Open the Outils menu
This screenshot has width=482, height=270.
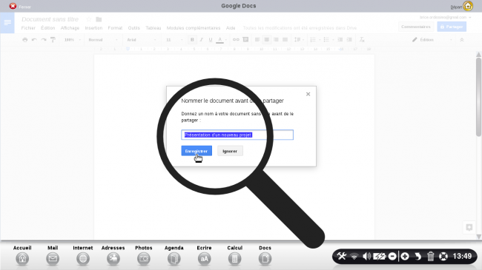pos(134,28)
